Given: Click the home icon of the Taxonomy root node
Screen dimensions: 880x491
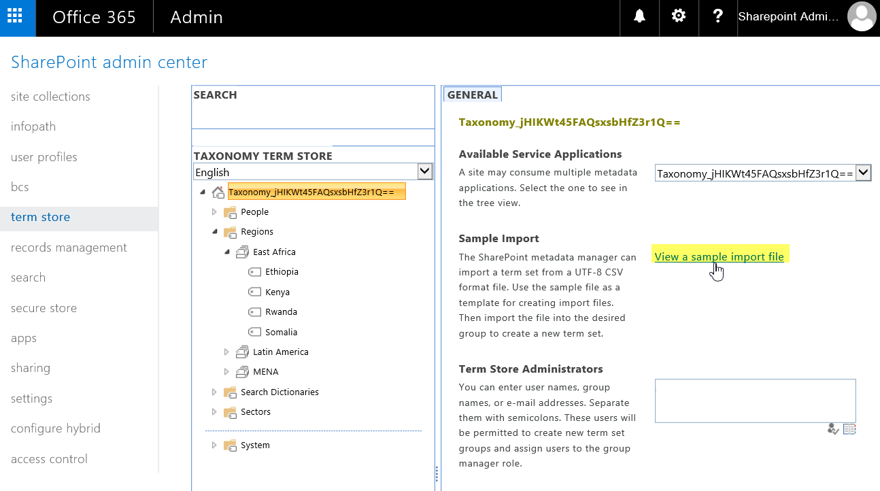Looking at the screenshot, I should pos(218,192).
